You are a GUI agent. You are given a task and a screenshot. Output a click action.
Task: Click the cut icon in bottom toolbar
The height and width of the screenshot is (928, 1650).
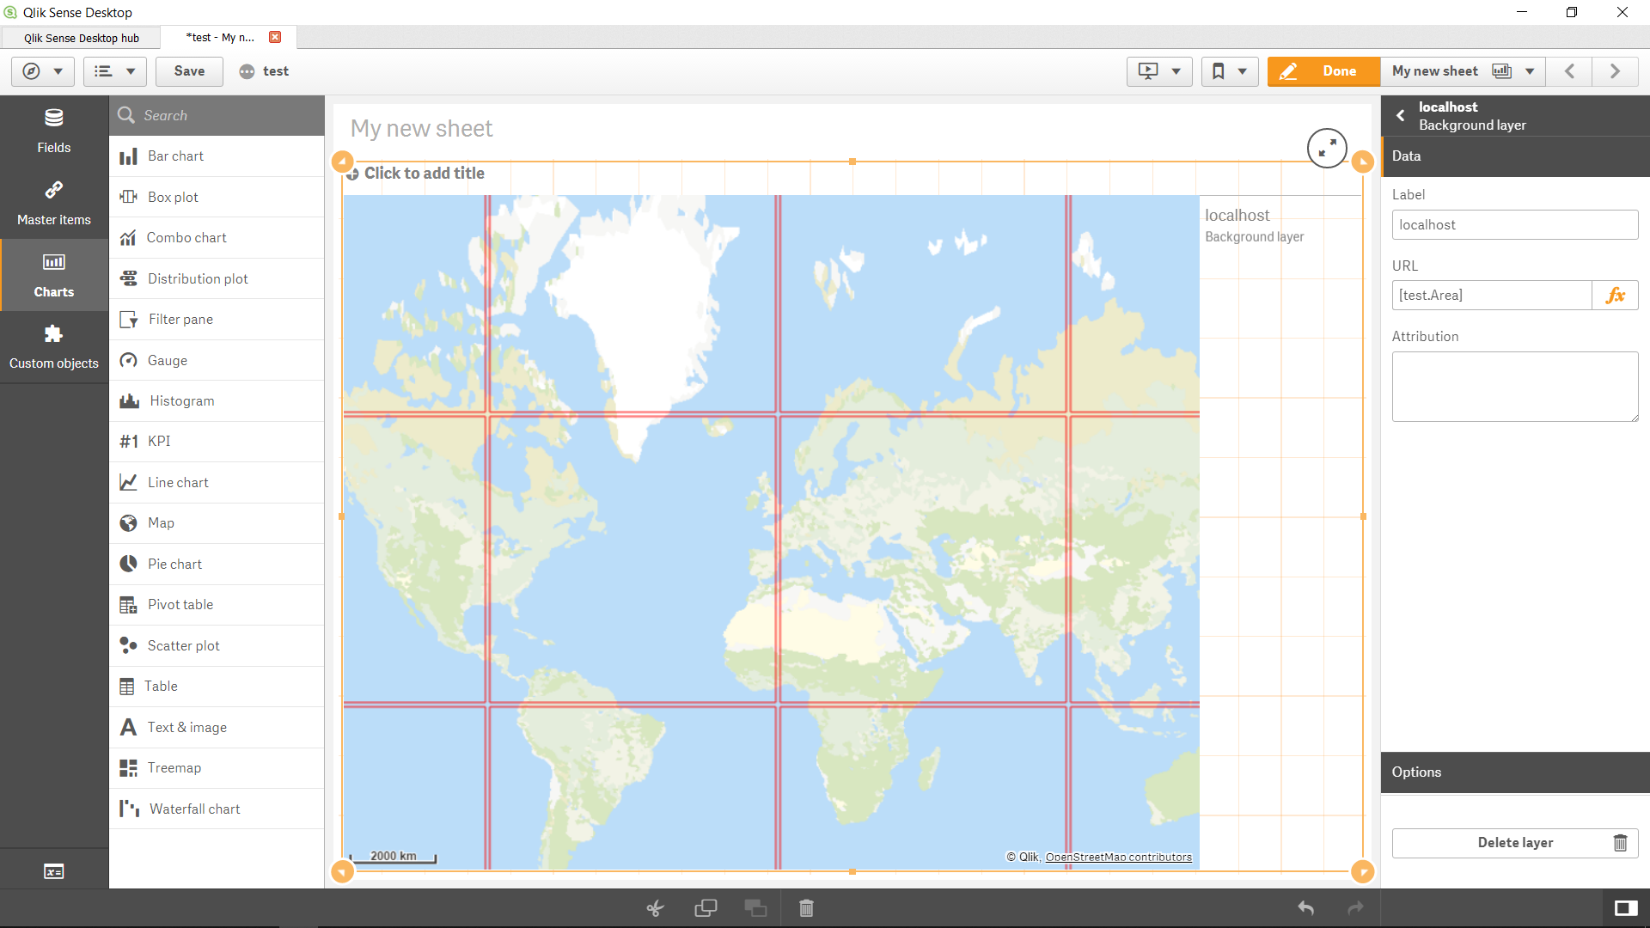[x=655, y=907]
